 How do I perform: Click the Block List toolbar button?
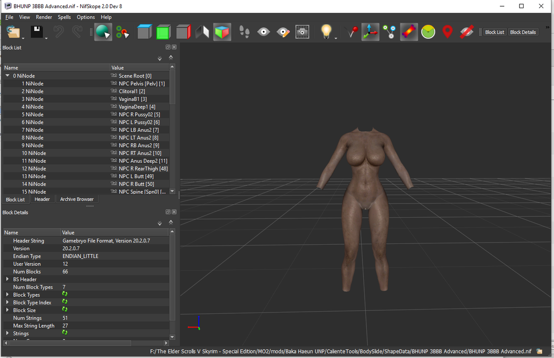coord(494,32)
